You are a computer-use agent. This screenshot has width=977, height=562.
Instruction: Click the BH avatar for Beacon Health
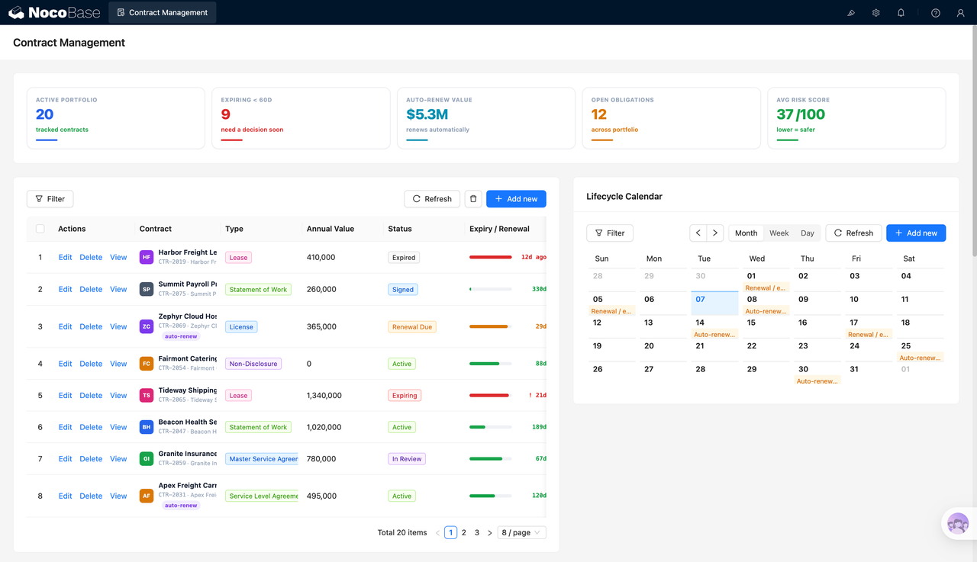coord(147,427)
